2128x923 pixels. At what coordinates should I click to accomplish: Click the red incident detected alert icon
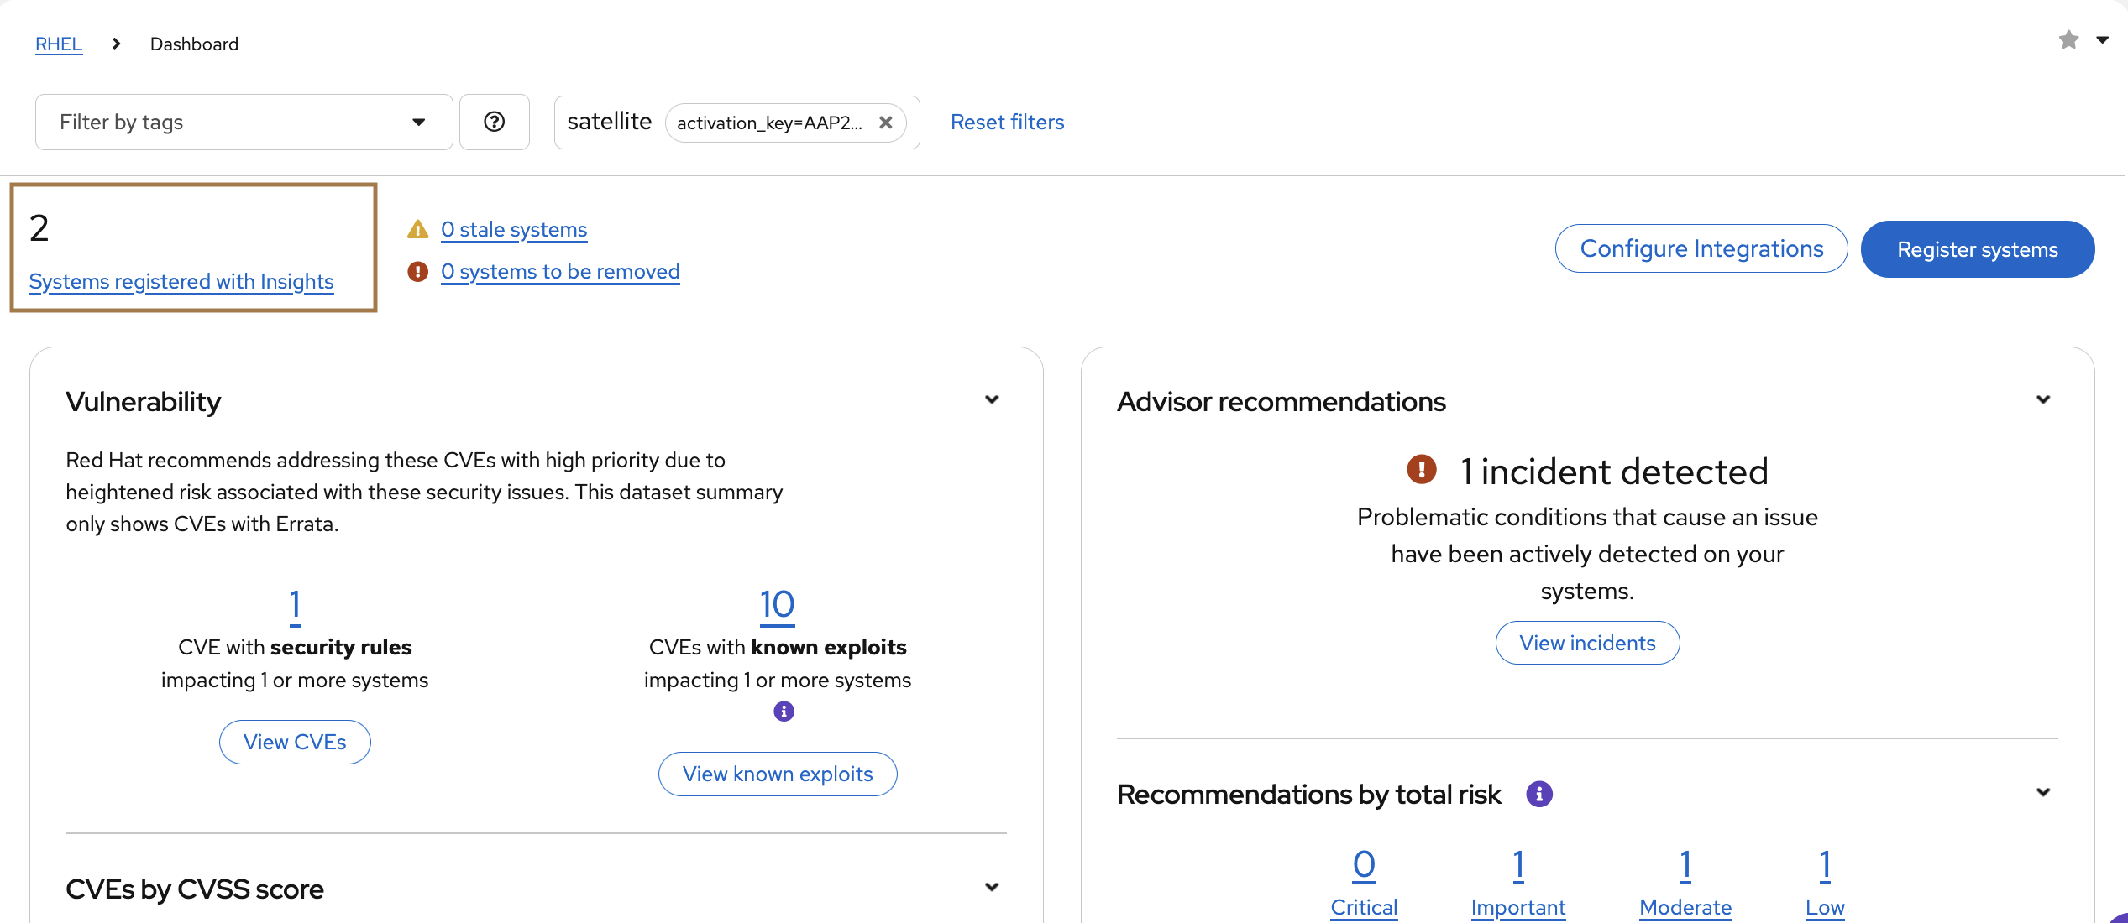tap(1421, 469)
